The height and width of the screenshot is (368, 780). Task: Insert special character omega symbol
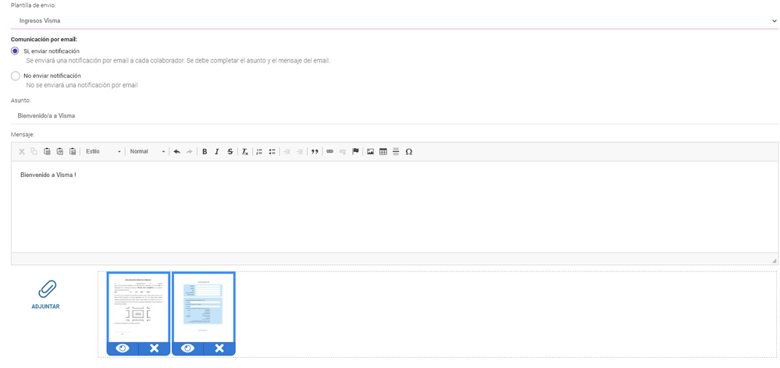coord(409,152)
